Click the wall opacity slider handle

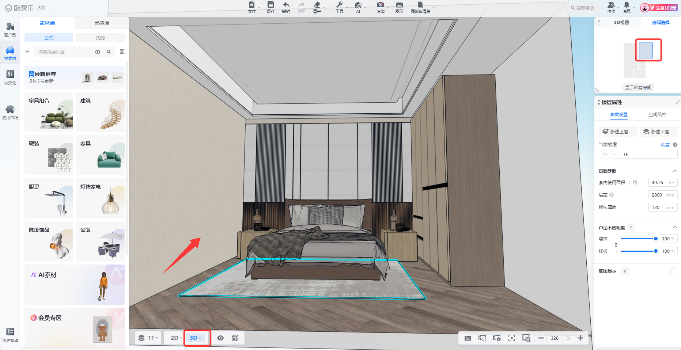(655, 239)
